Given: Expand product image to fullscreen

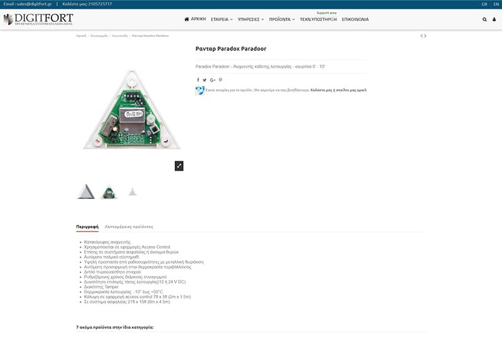Looking at the screenshot, I should (x=179, y=166).
